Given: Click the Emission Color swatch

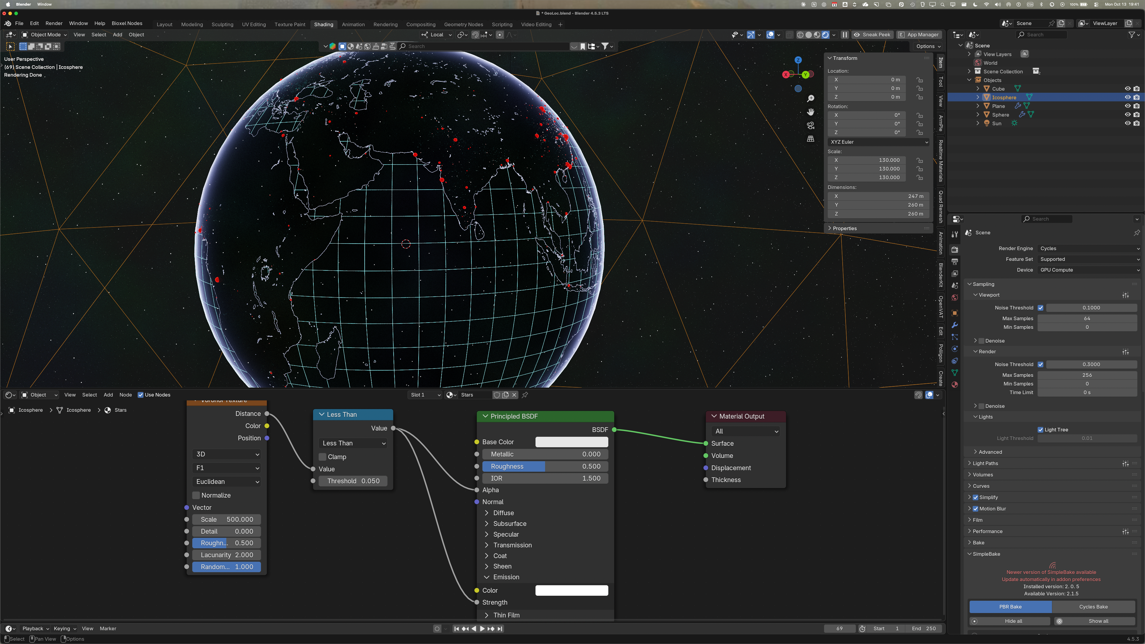Looking at the screenshot, I should (x=572, y=591).
